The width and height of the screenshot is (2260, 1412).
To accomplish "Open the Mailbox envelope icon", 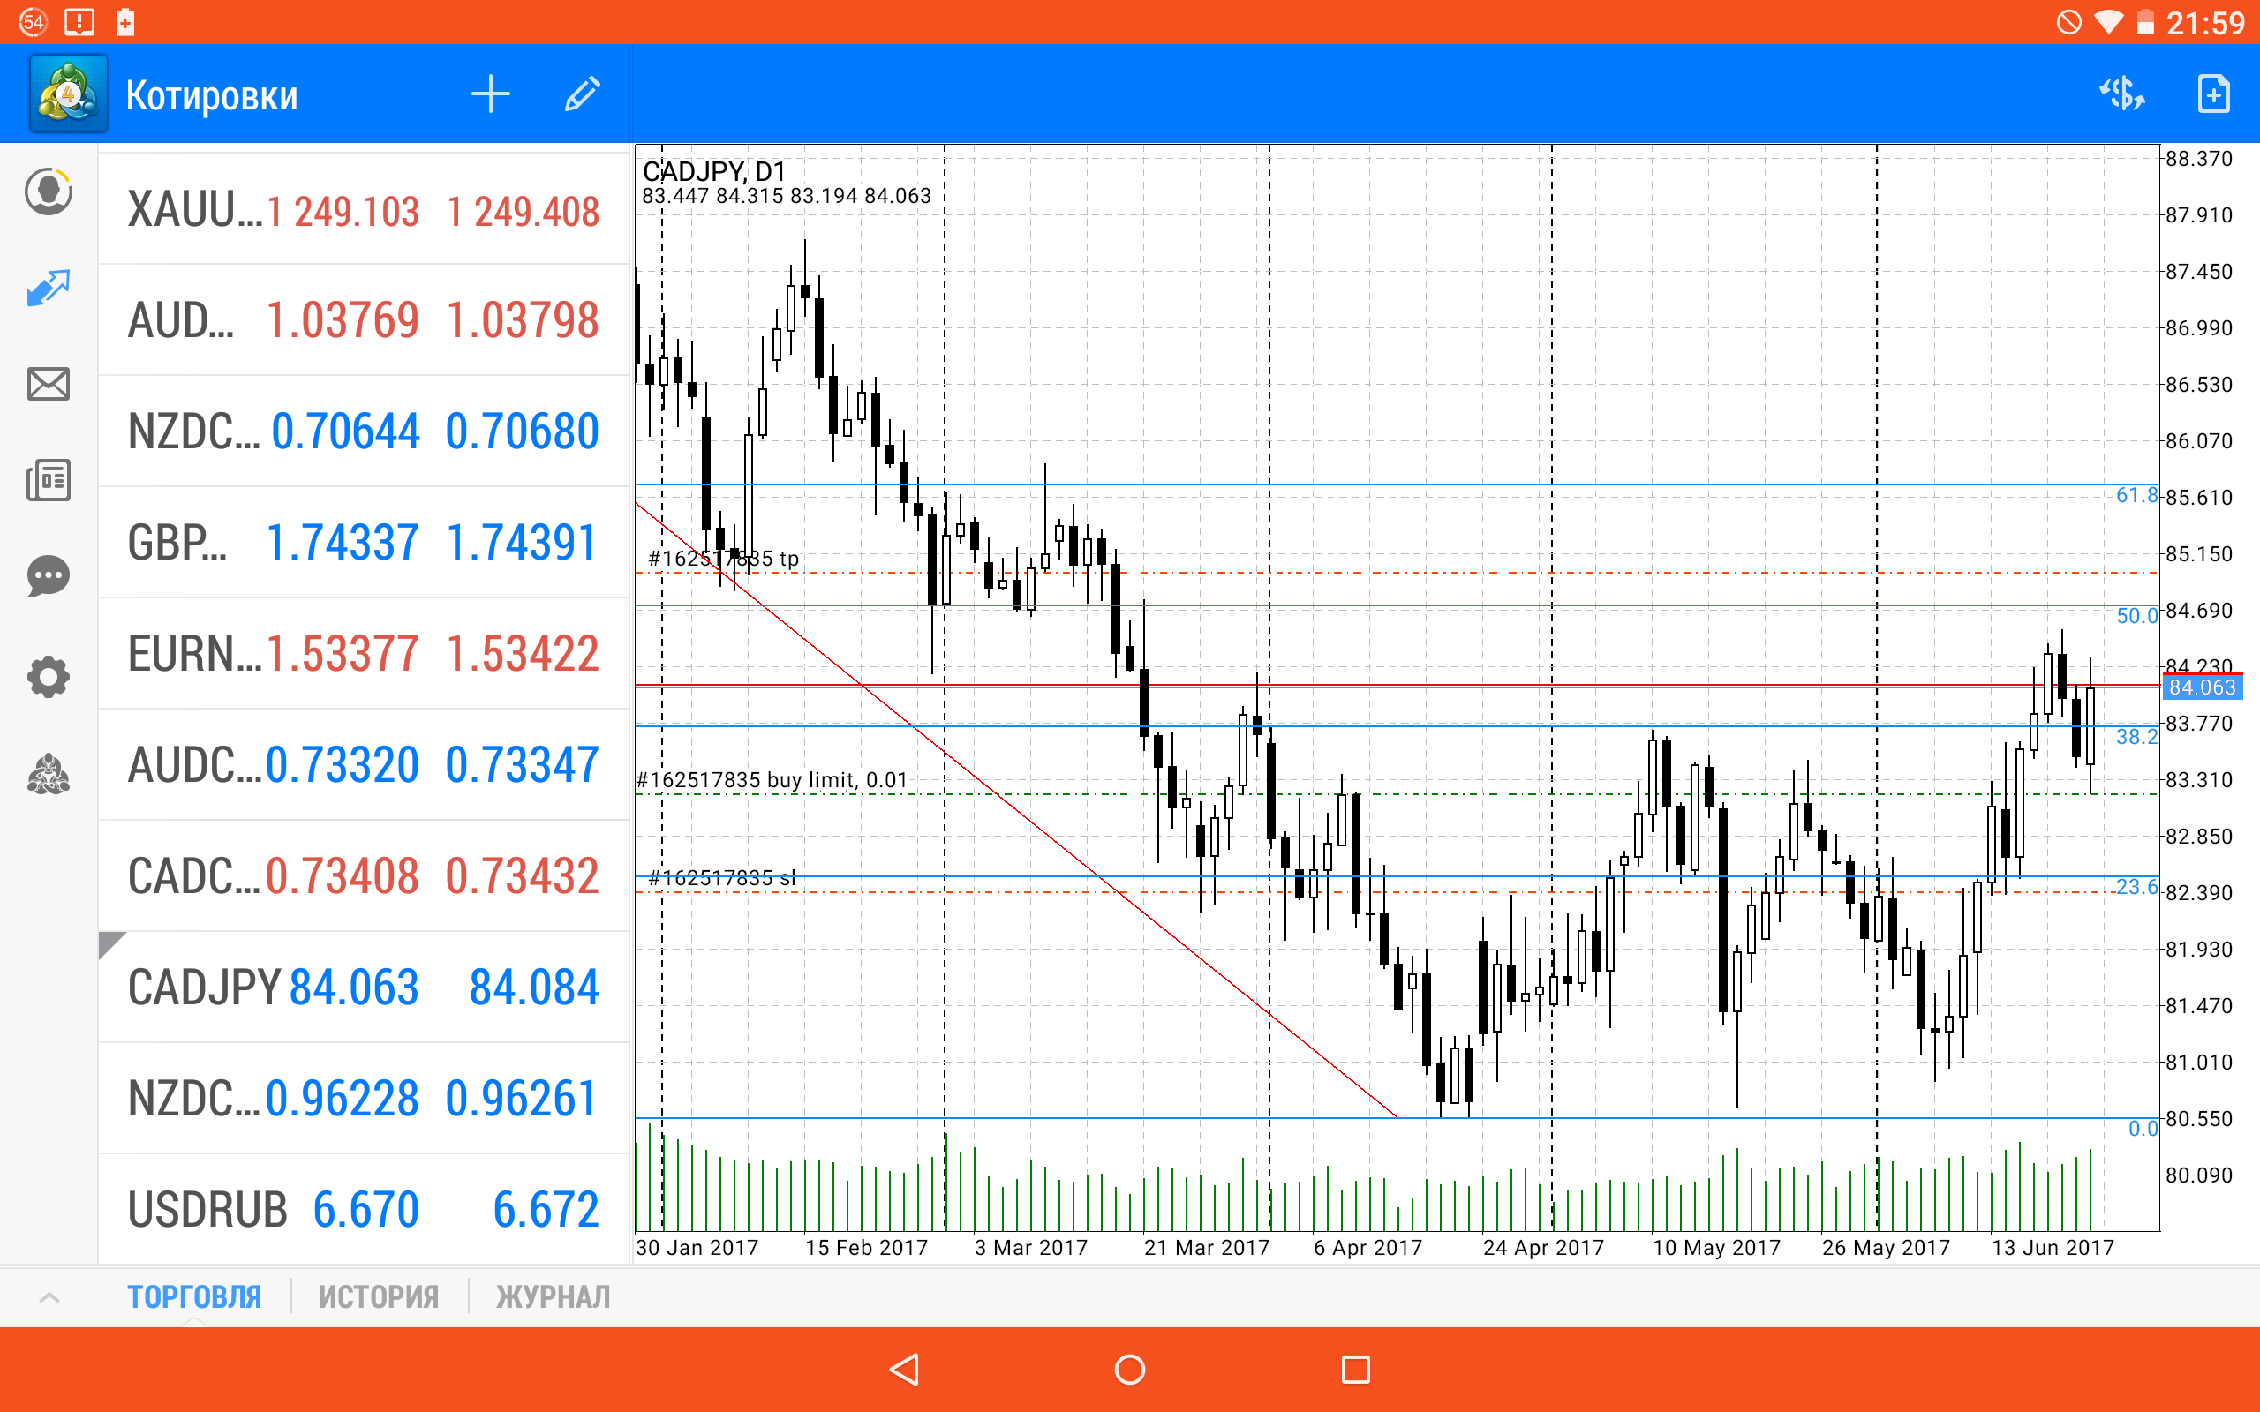I will 49,384.
